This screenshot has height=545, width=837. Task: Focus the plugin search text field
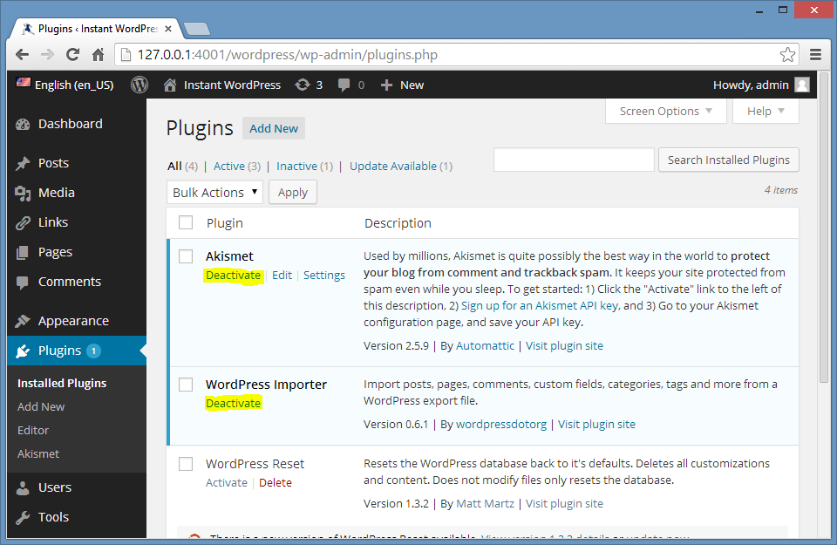574,160
